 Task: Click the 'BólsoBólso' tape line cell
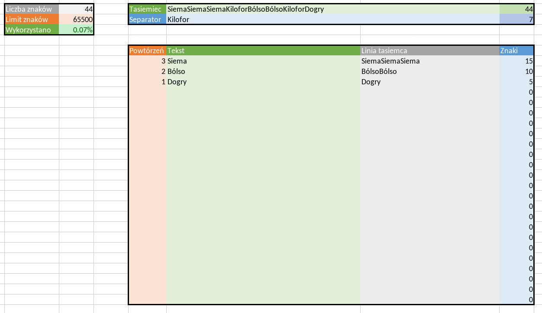click(429, 71)
